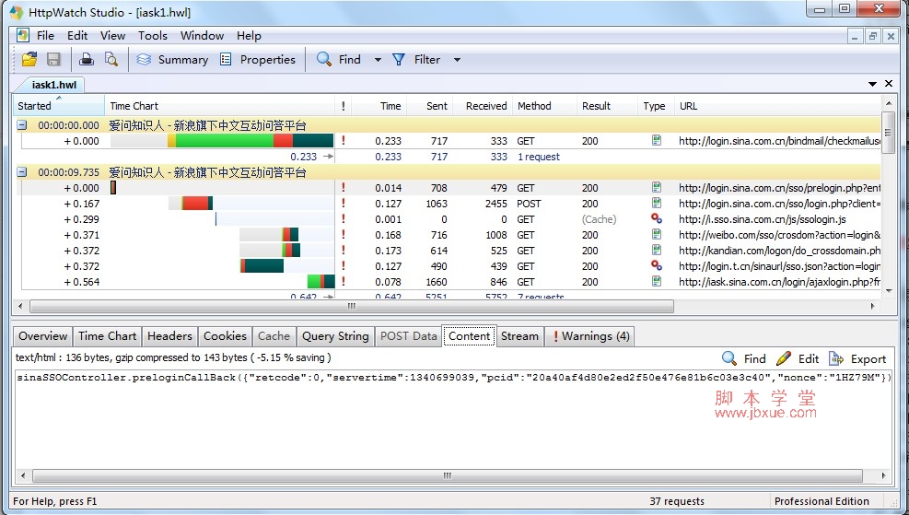The image size is (909, 515).
Task: Collapse the page group at 00:00:00.000
Action: (21, 124)
